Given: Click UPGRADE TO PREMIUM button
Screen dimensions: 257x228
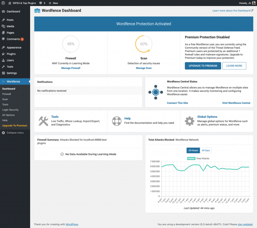Looking at the screenshot, I should [203, 66].
